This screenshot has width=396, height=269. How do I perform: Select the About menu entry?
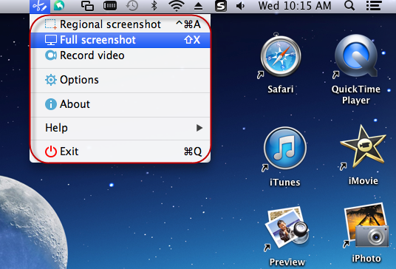coord(120,104)
